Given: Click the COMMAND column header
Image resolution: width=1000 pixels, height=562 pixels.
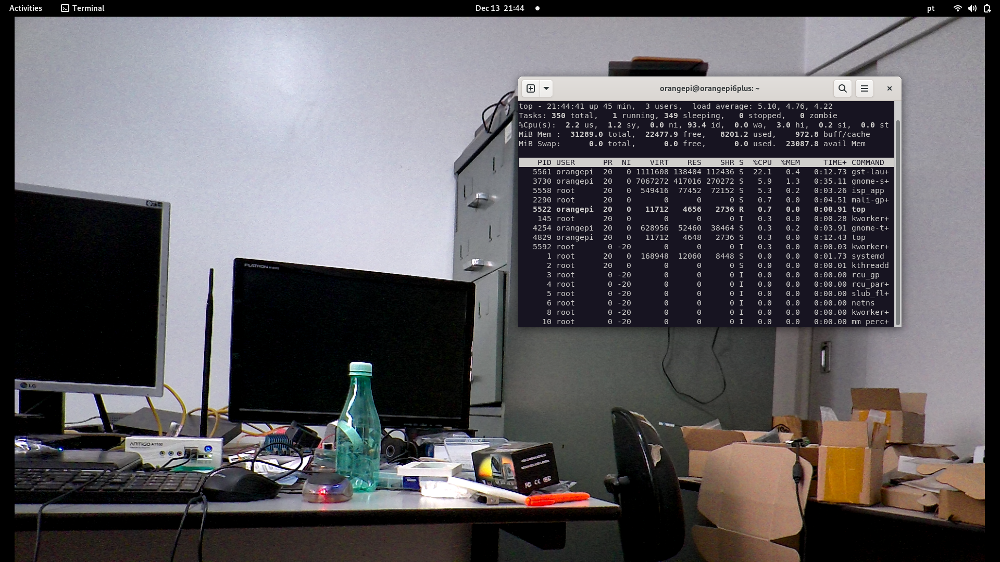Looking at the screenshot, I should 867,162.
